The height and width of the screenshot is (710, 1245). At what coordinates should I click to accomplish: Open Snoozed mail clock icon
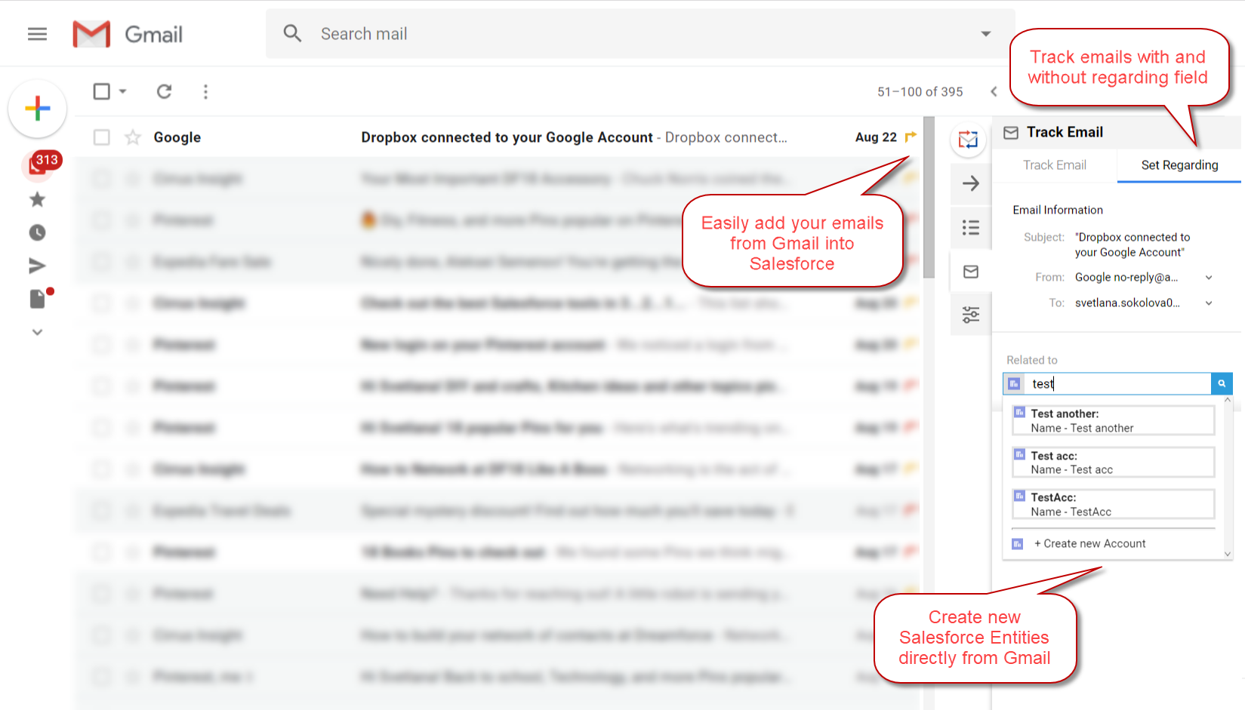(x=37, y=233)
